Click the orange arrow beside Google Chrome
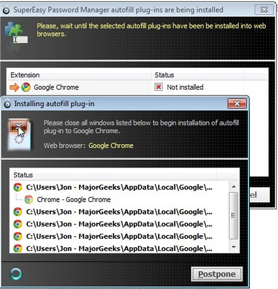This screenshot has width=278, height=289. 14,87
